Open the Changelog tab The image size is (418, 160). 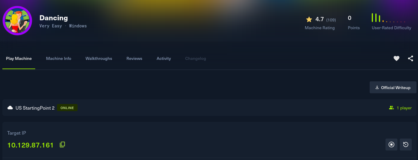[x=195, y=59]
